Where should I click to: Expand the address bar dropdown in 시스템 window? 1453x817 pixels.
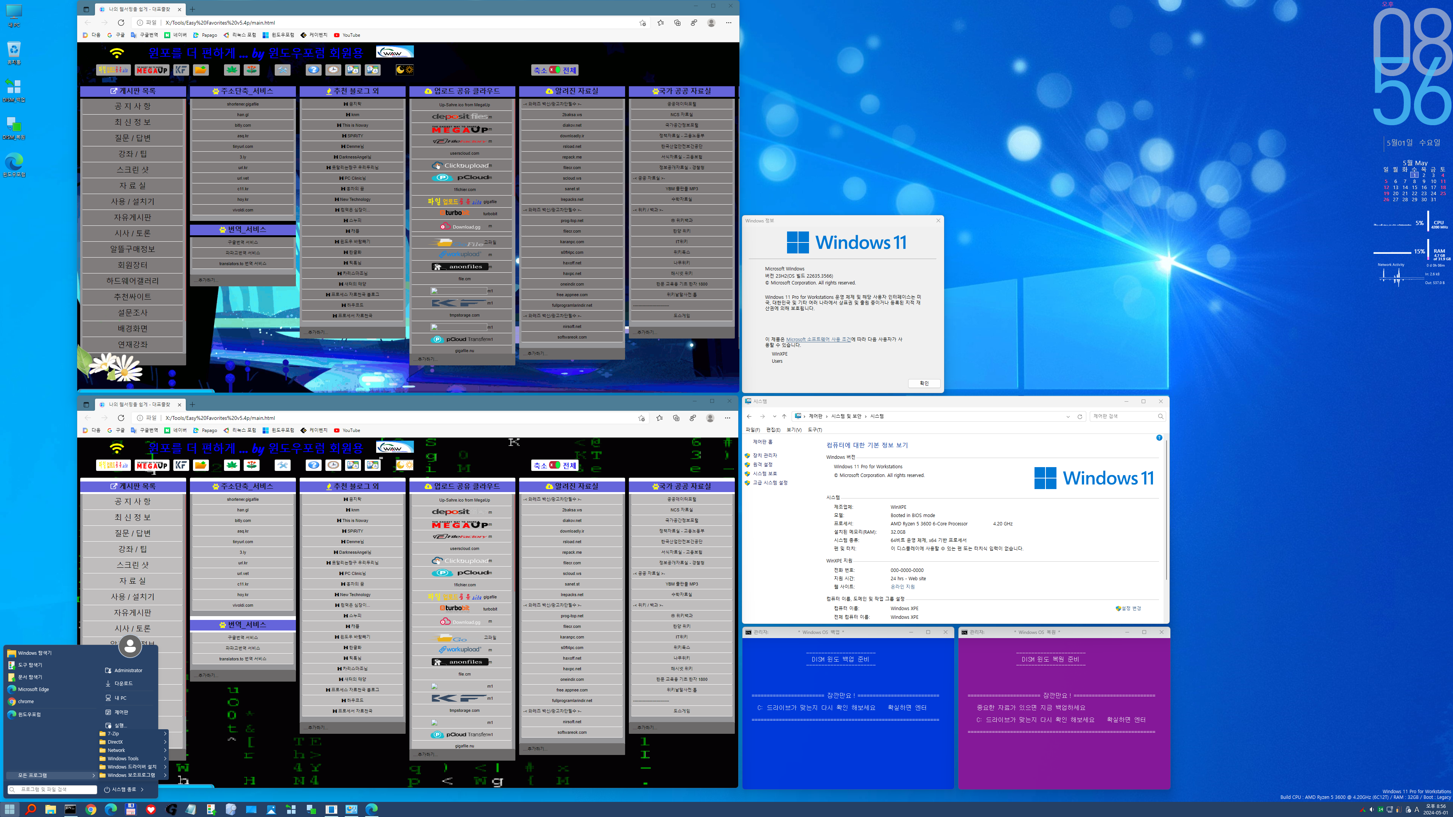pos(1068,417)
